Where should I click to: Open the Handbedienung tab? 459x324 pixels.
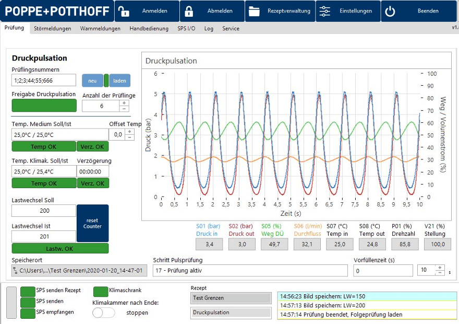point(149,29)
